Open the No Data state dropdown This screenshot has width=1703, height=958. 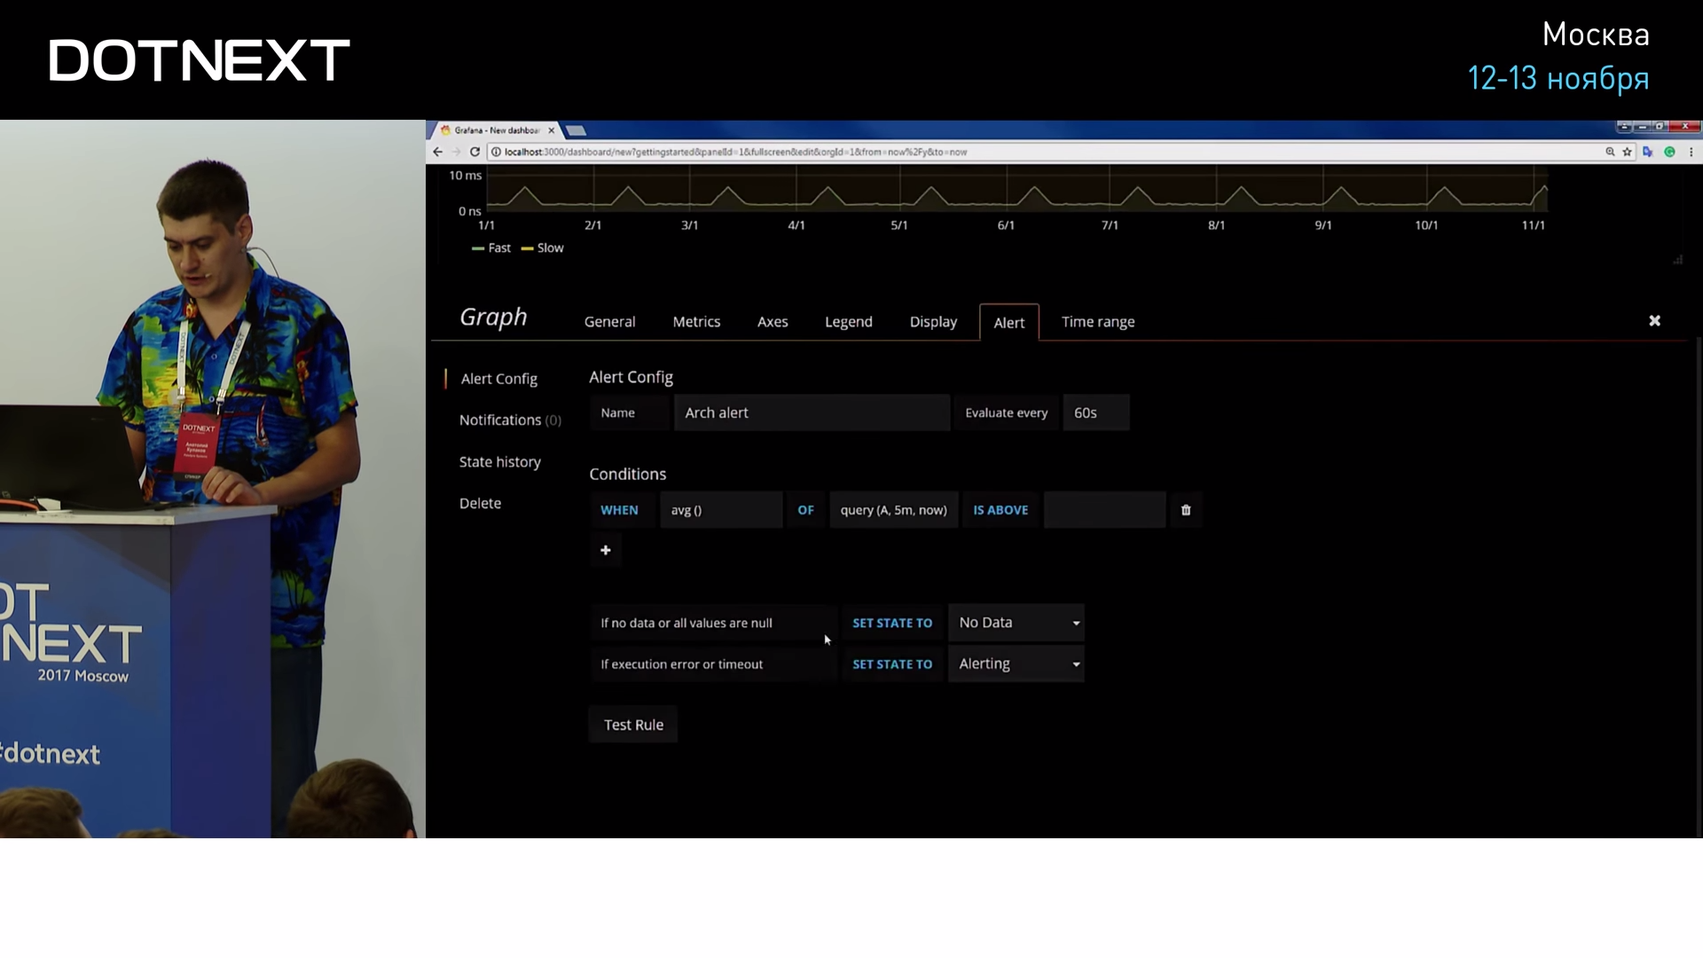click(1016, 623)
